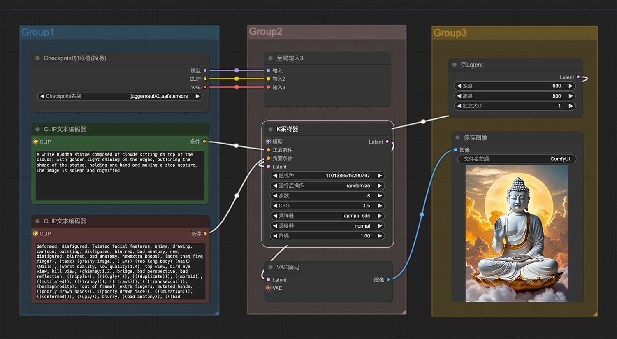
Task: Collapse the VAE解码 node via its title dot
Action: coord(271,267)
